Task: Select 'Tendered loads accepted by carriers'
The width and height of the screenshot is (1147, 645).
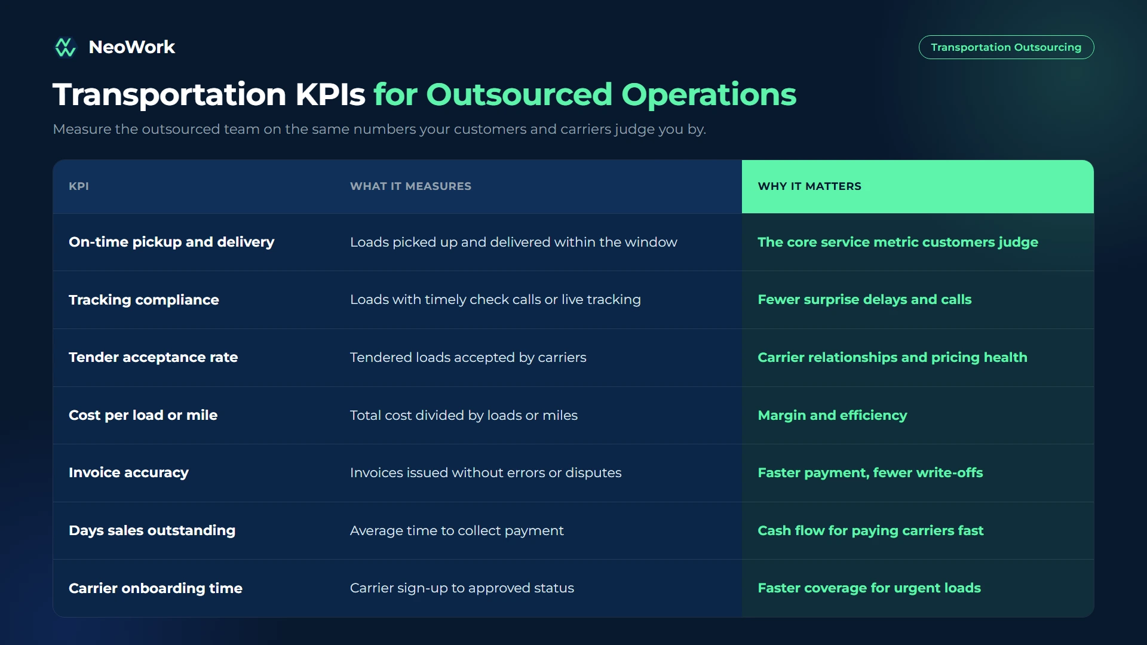Action: [x=468, y=357]
